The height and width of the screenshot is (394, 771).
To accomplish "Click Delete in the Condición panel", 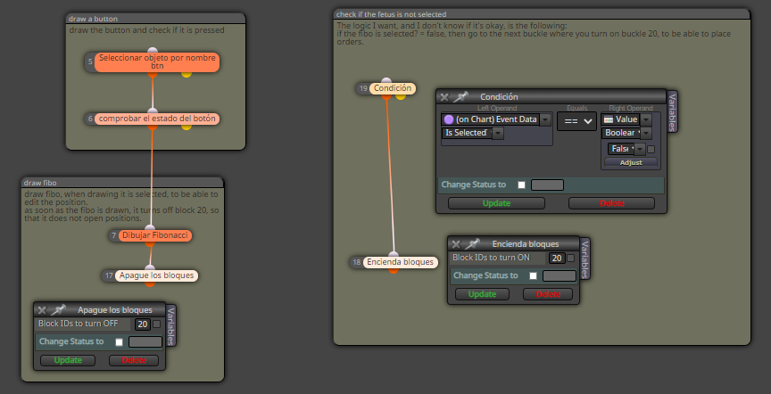I will tap(611, 203).
